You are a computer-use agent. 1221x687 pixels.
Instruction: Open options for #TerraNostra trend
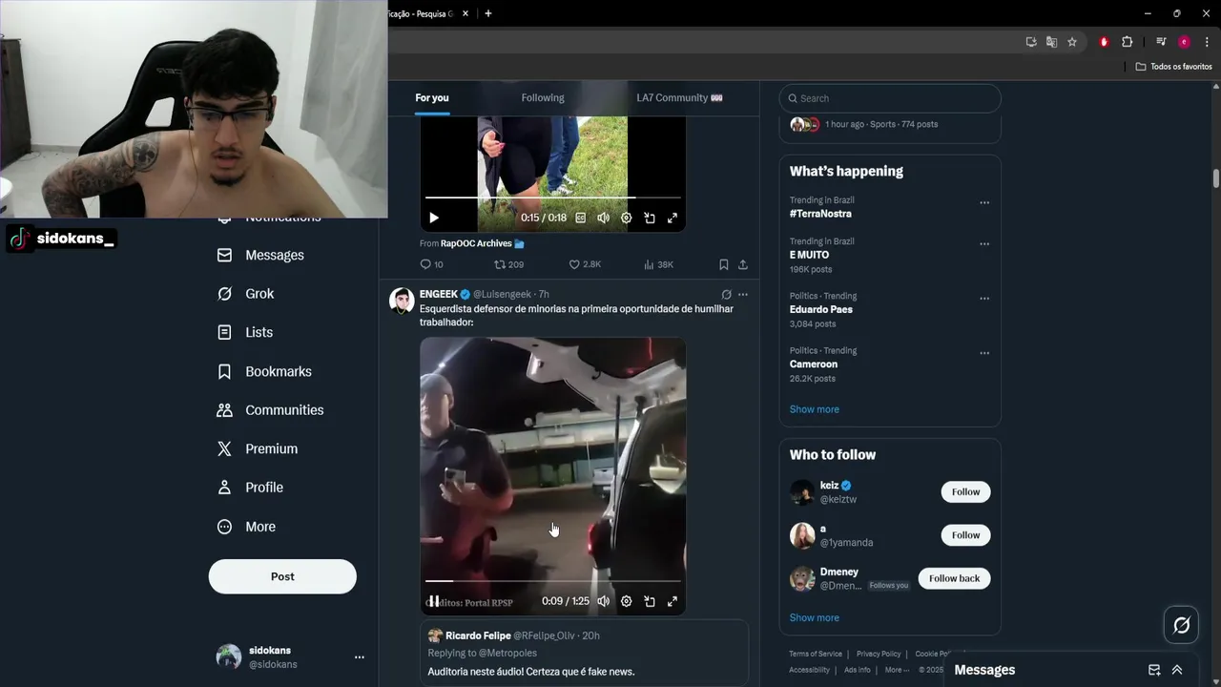(x=984, y=202)
